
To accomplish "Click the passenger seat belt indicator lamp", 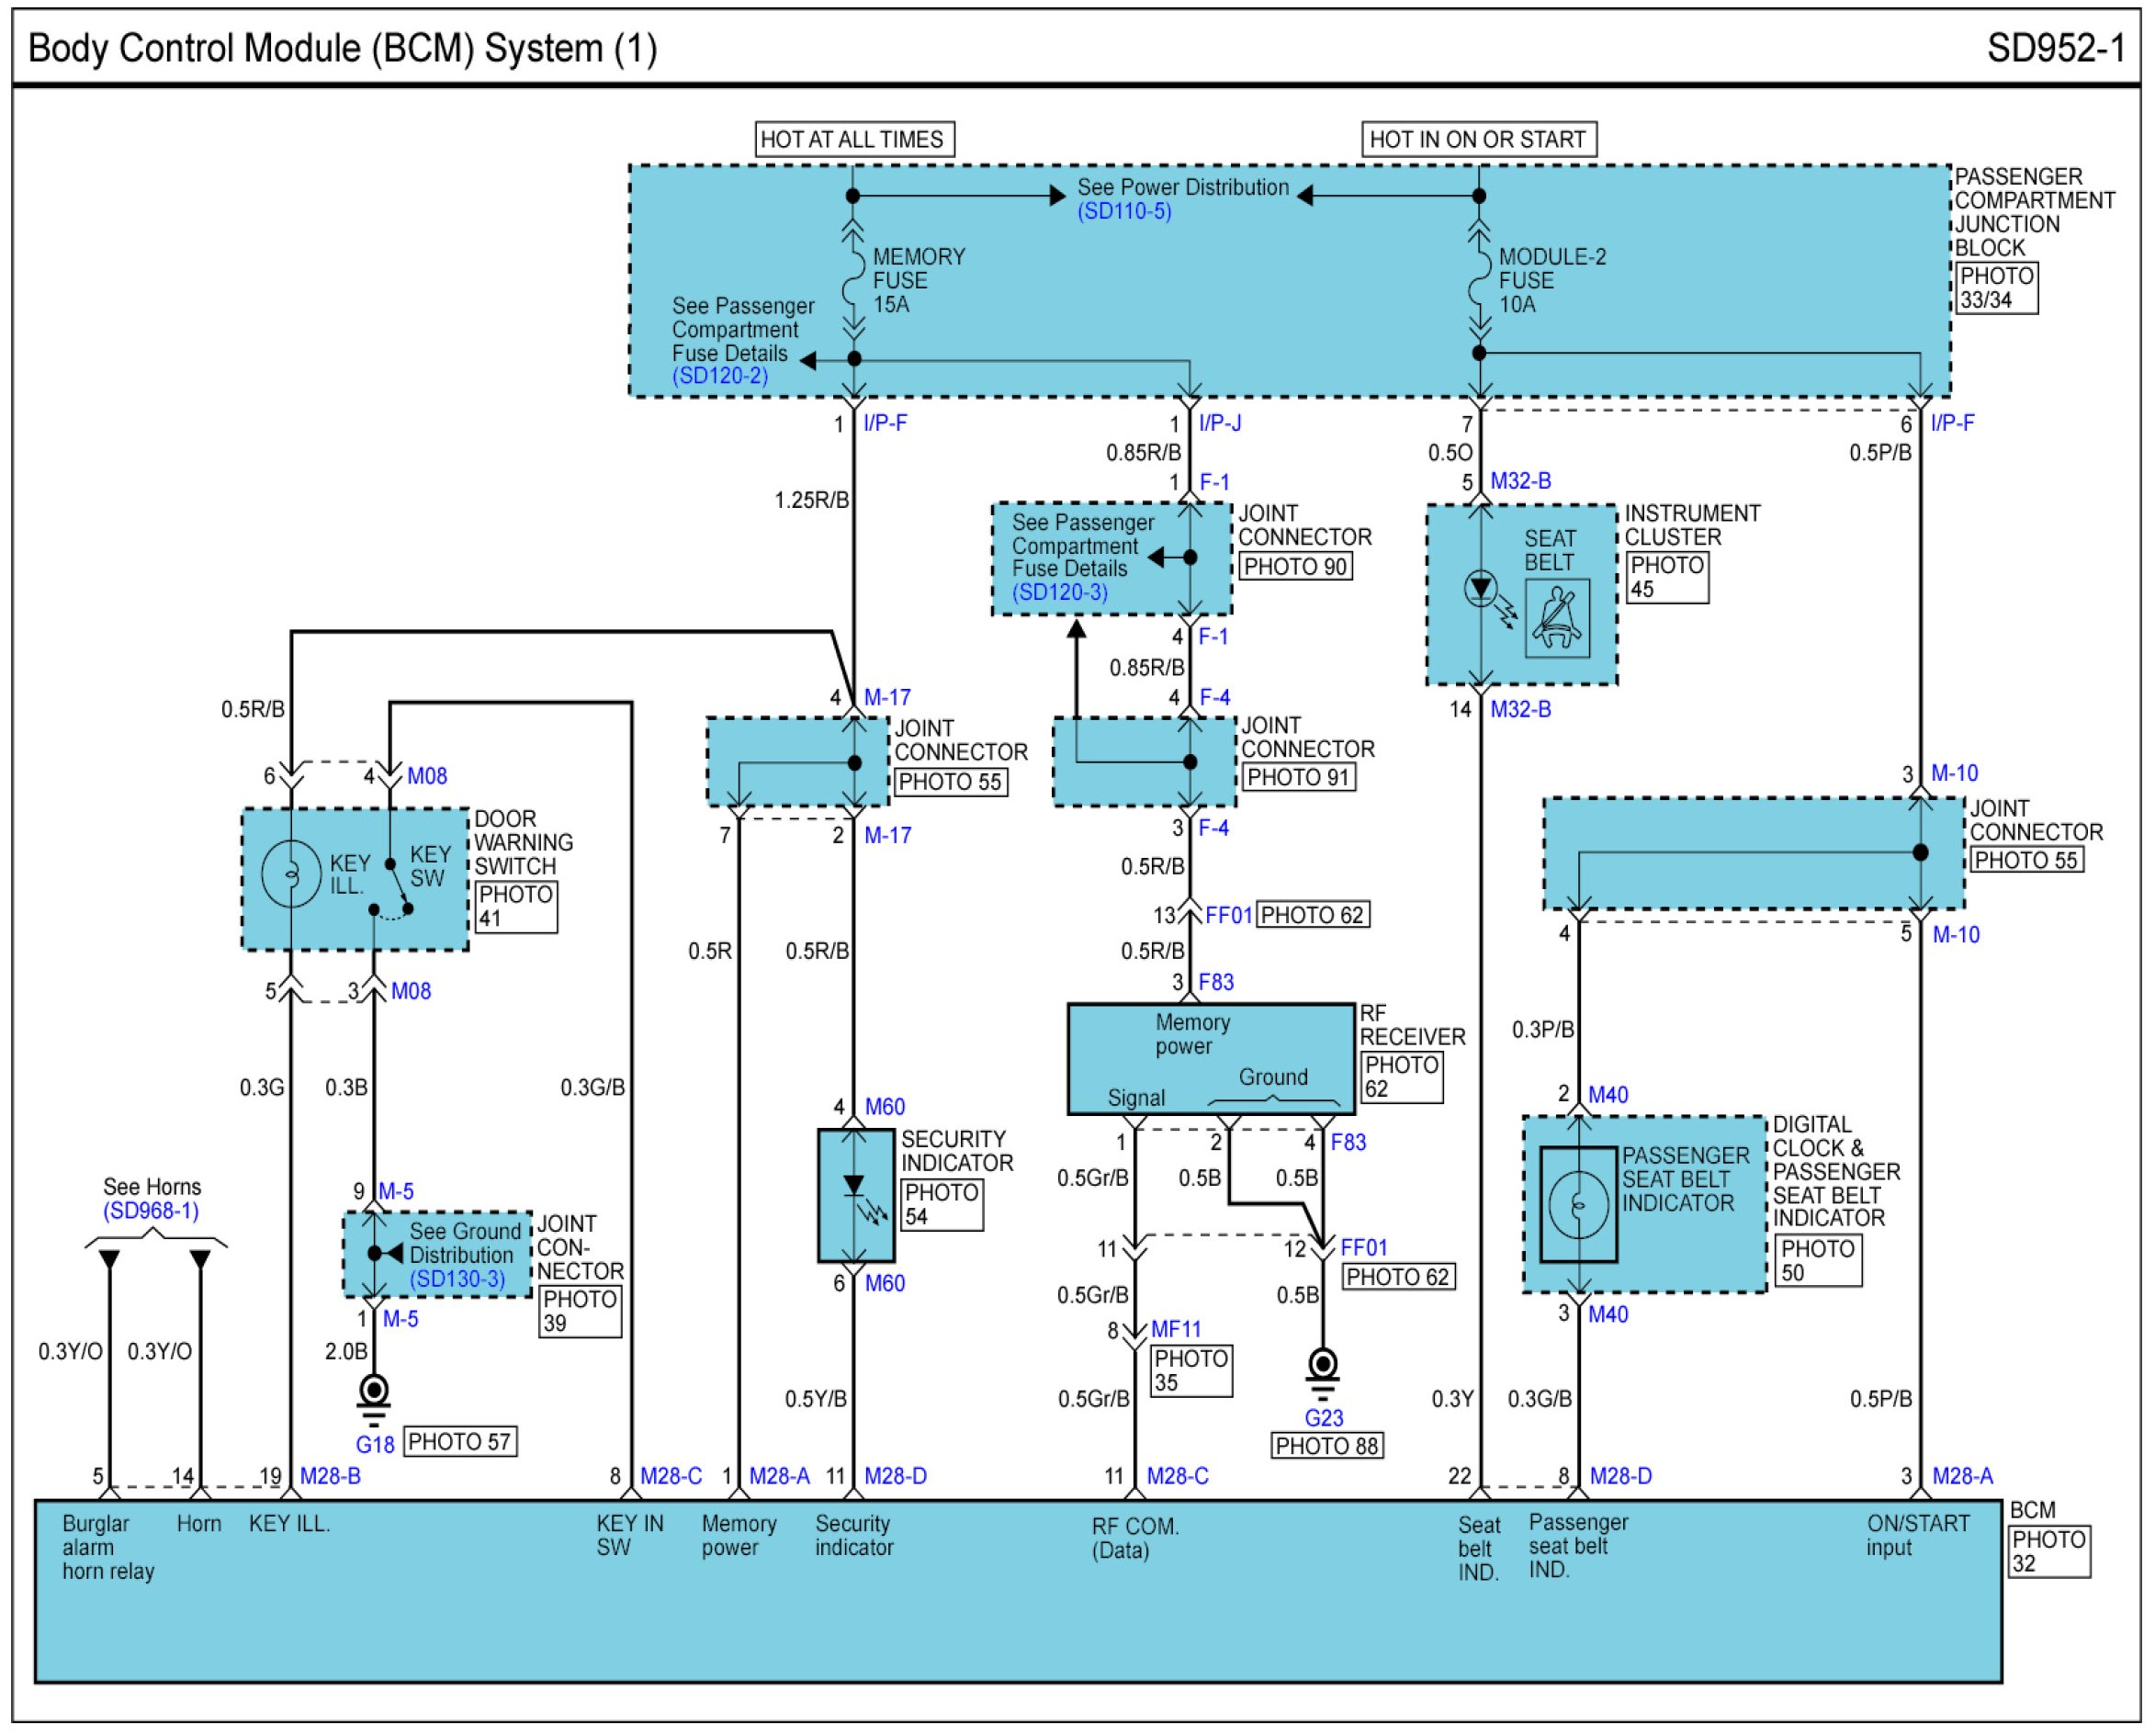I will click(1578, 1205).
